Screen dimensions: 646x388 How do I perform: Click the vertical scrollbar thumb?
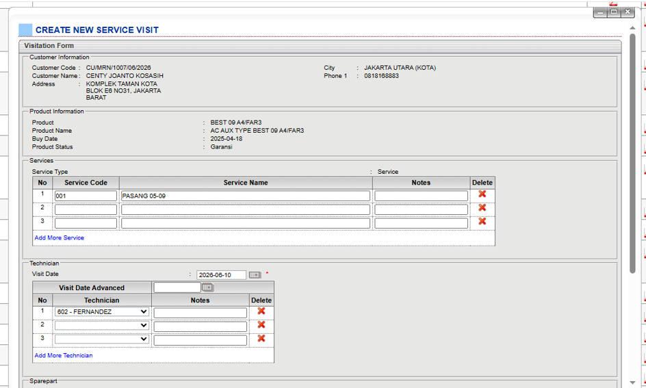click(x=632, y=153)
